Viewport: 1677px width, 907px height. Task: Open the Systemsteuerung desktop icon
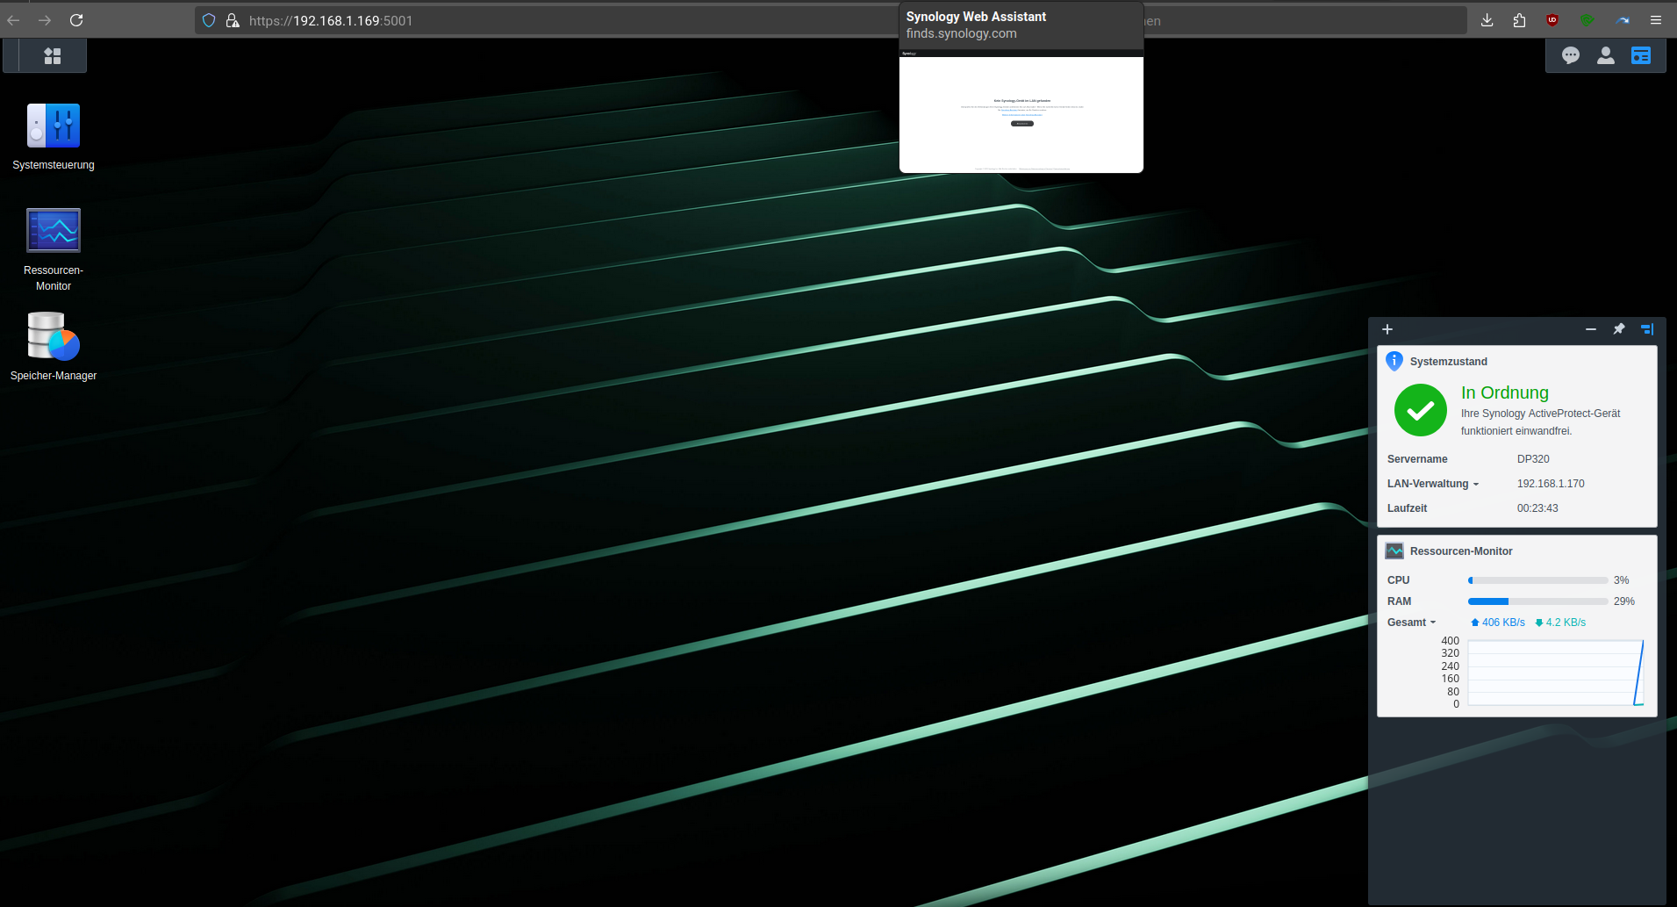pyautogui.click(x=54, y=127)
